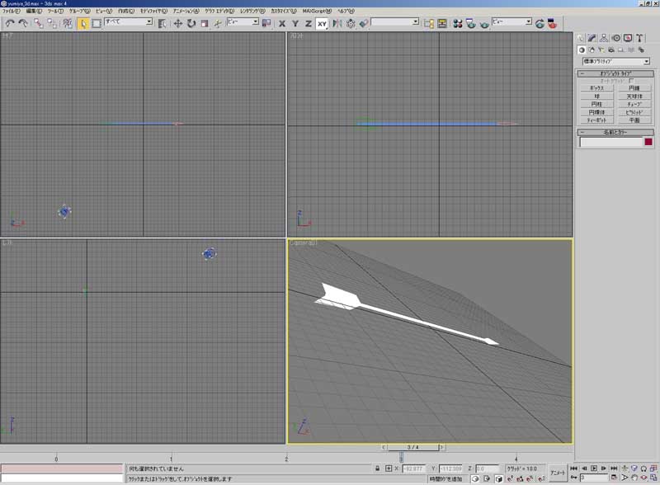This screenshot has height=485, width=660.
Task: Click the Rectangular Selection Region icon
Action: click(97, 23)
